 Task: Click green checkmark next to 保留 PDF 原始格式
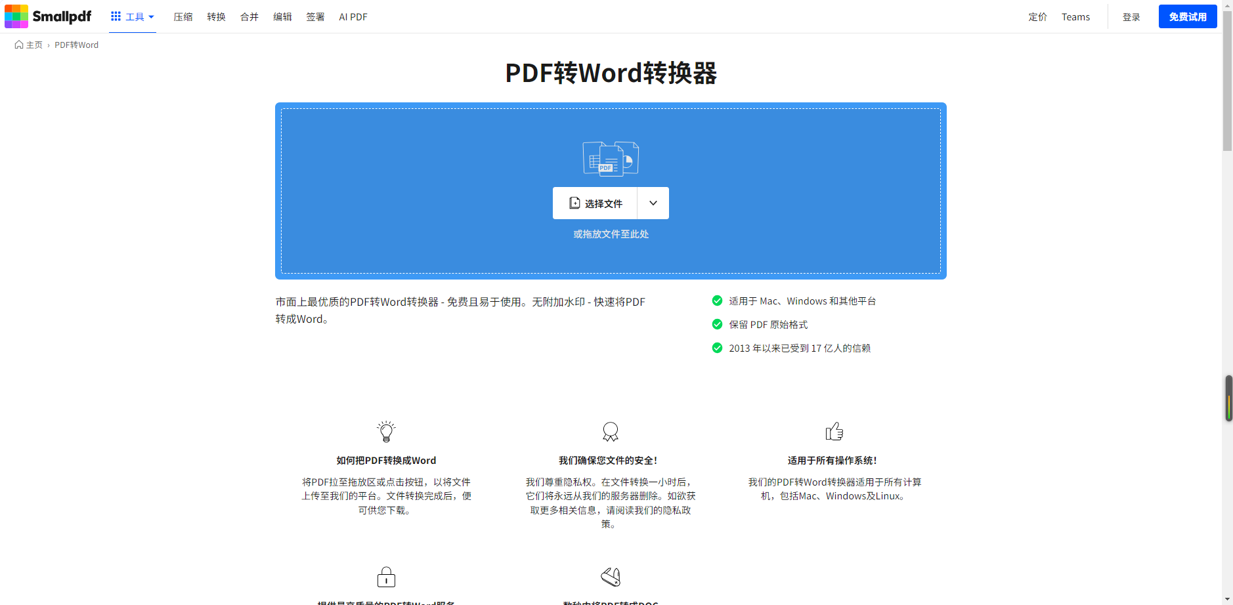(x=717, y=324)
